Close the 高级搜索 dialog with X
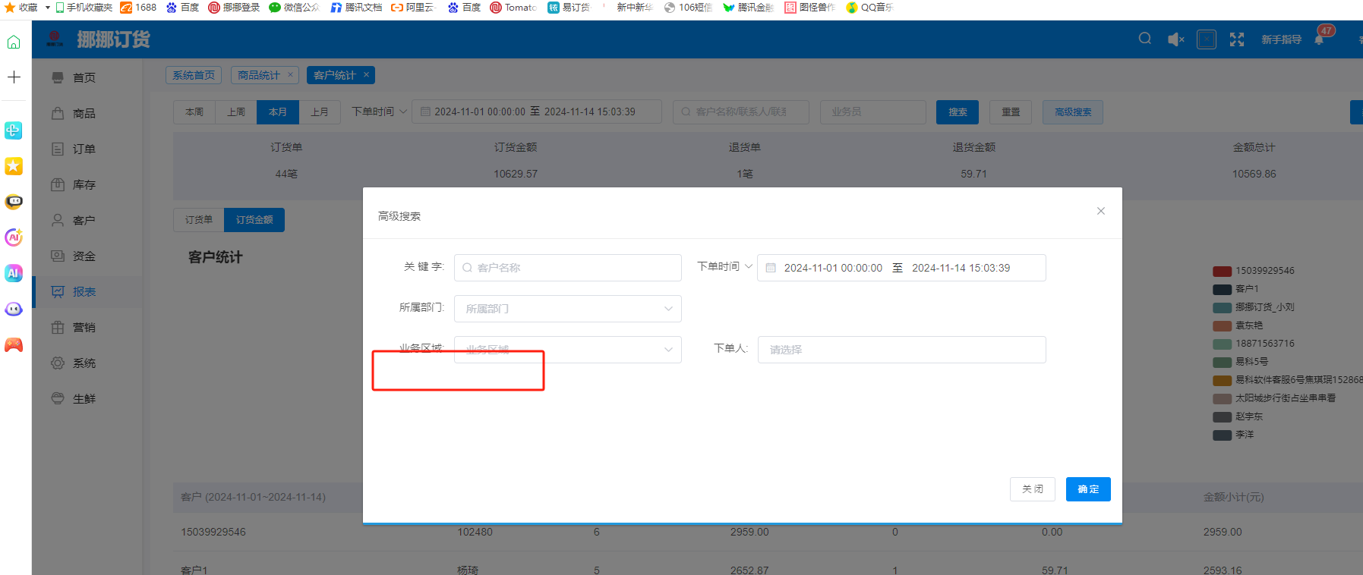The width and height of the screenshot is (1363, 575). [x=1100, y=211]
